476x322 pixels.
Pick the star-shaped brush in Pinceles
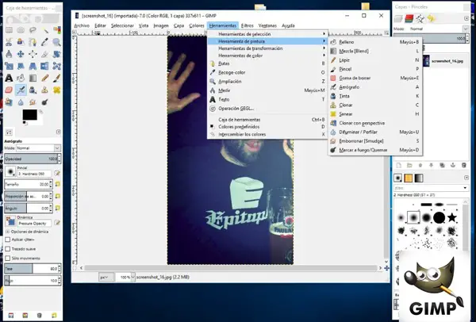tap(451, 217)
